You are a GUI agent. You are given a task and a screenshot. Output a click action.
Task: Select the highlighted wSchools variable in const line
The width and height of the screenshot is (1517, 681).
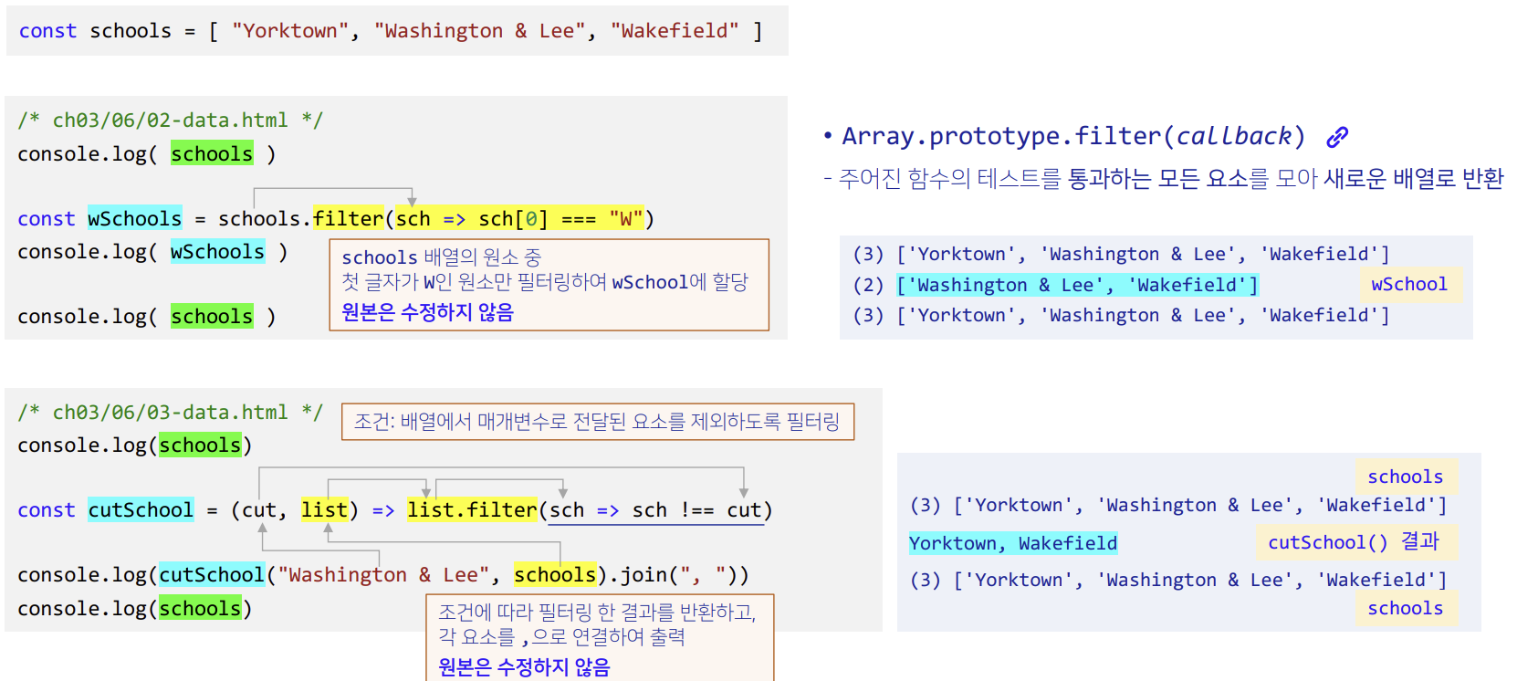(x=134, y=219)
